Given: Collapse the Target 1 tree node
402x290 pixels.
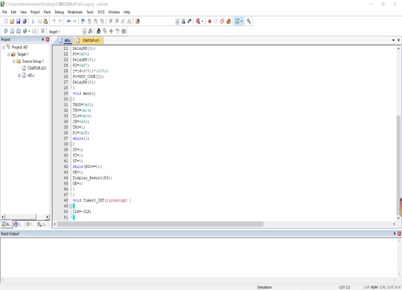Looking at the screenshot, I should coord(9,54).
